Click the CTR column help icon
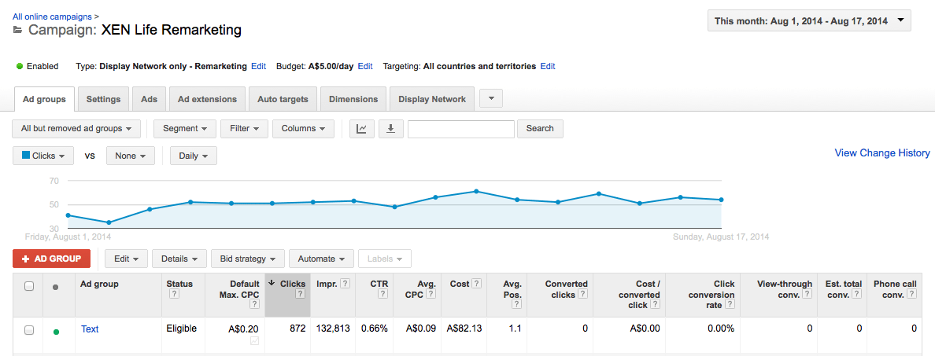Screen dimensions: 935x356 [382, 294]
